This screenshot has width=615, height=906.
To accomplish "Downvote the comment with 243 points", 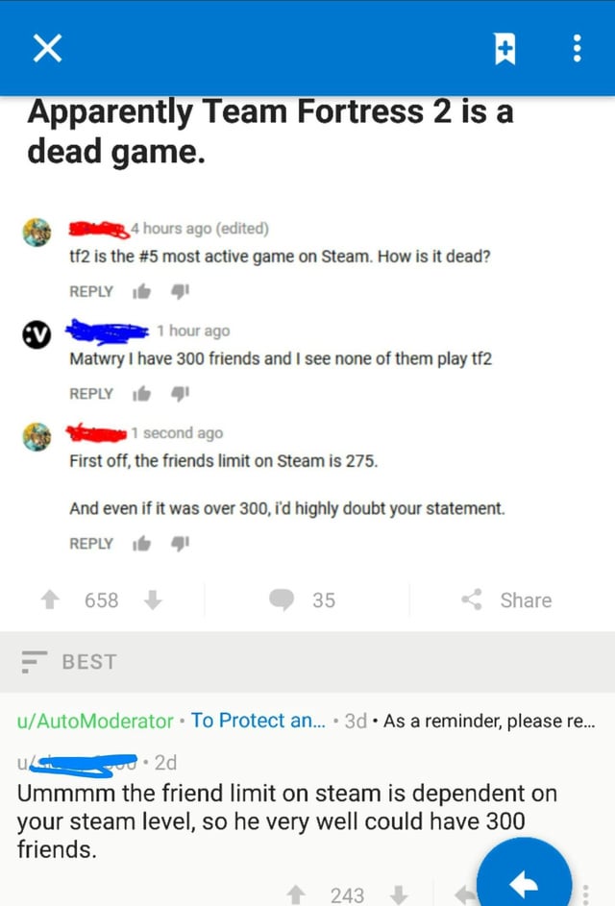I will [398, 894].
